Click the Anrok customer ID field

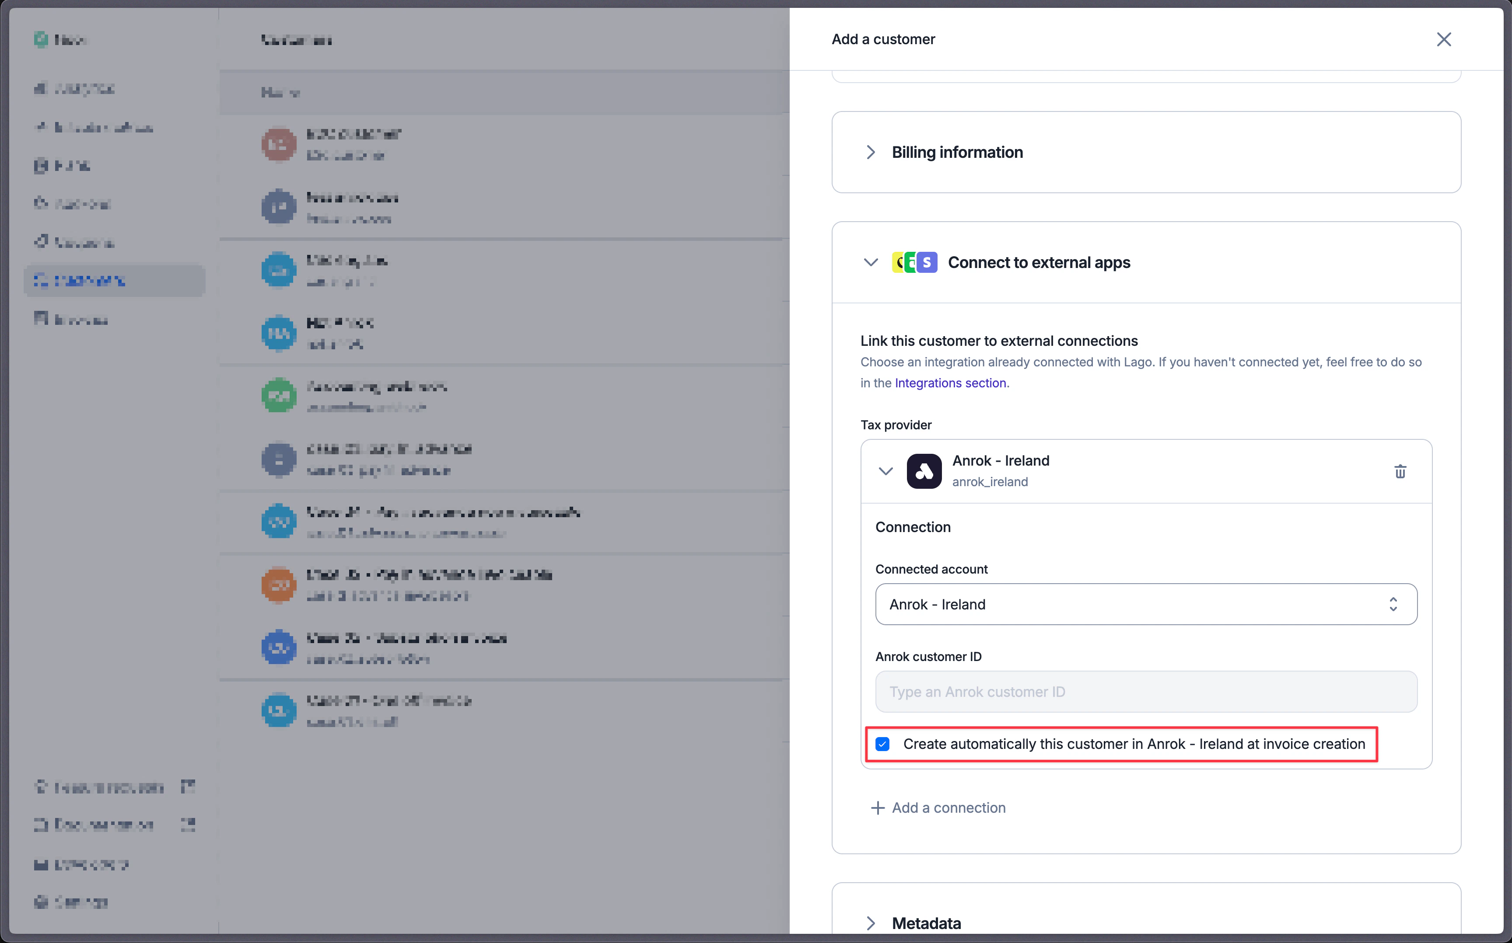1146,692
